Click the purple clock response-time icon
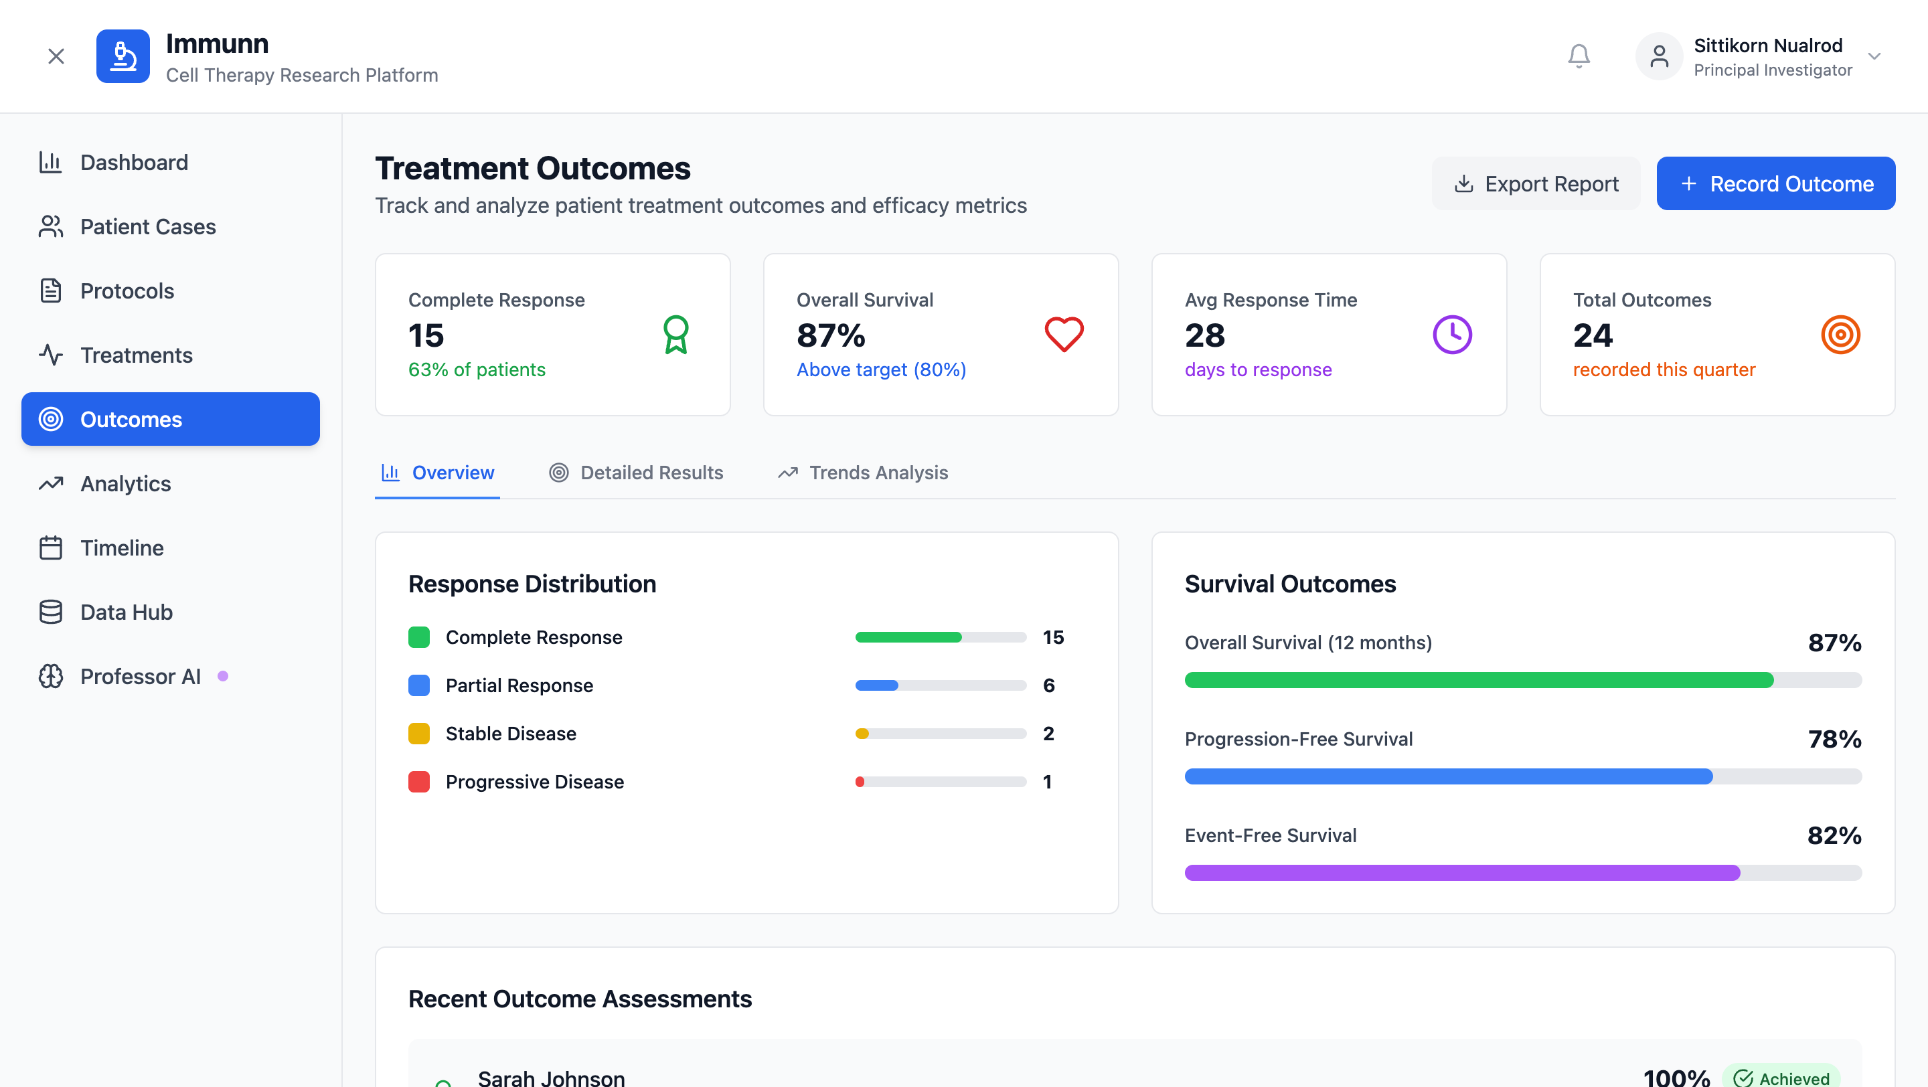The image size is (1928, 1087). [1452, 335]
